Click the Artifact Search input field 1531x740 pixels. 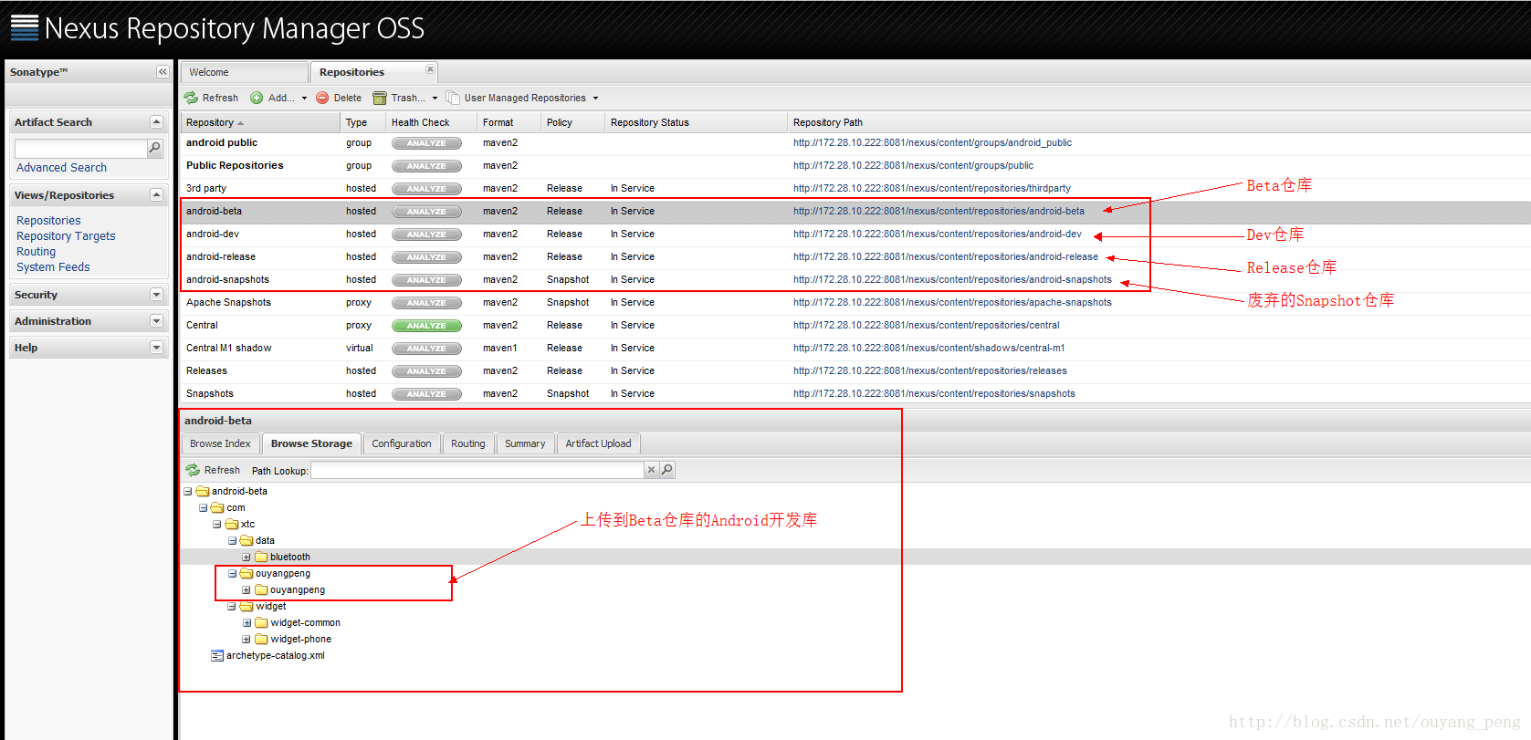point(80,148)
